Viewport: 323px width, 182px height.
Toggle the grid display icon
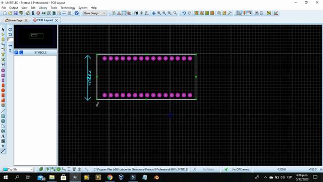click(x=124, y=13)
